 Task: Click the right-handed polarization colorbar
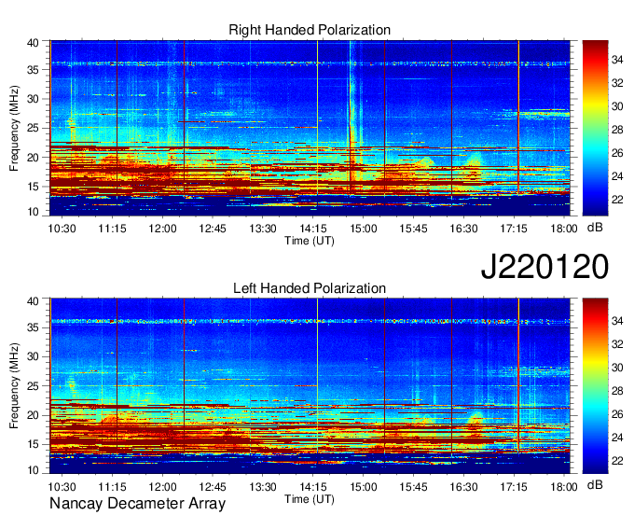(595, 128)
